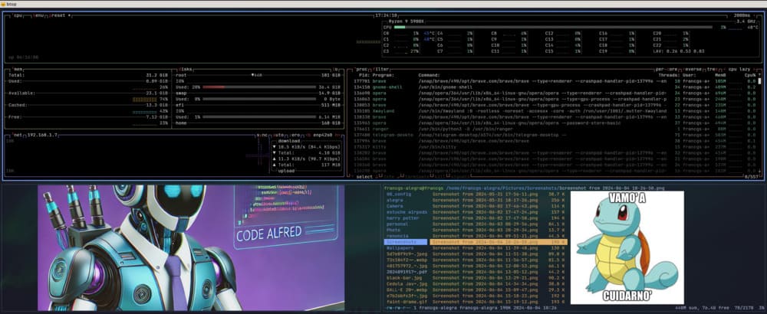The height and width of the screenshot is (314, 767).
Task: Select the highlighted screenshot file row in ranger
Action: tap(499, 242)
